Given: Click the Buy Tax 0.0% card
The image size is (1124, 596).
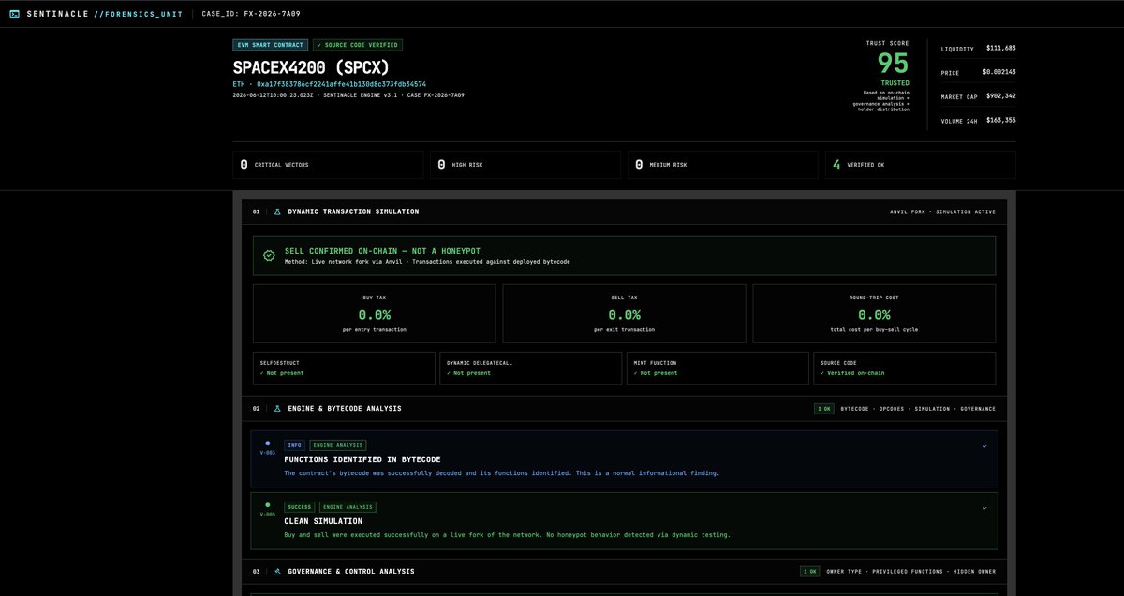Looking at the screenshot, I should (x=375, y=314).
